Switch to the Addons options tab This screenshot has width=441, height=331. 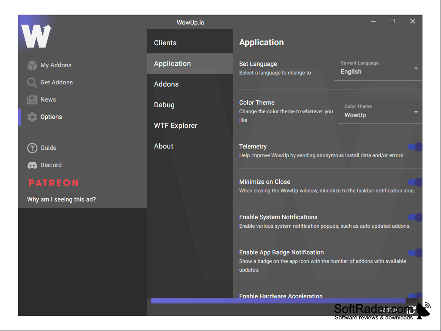pos(190,84)
